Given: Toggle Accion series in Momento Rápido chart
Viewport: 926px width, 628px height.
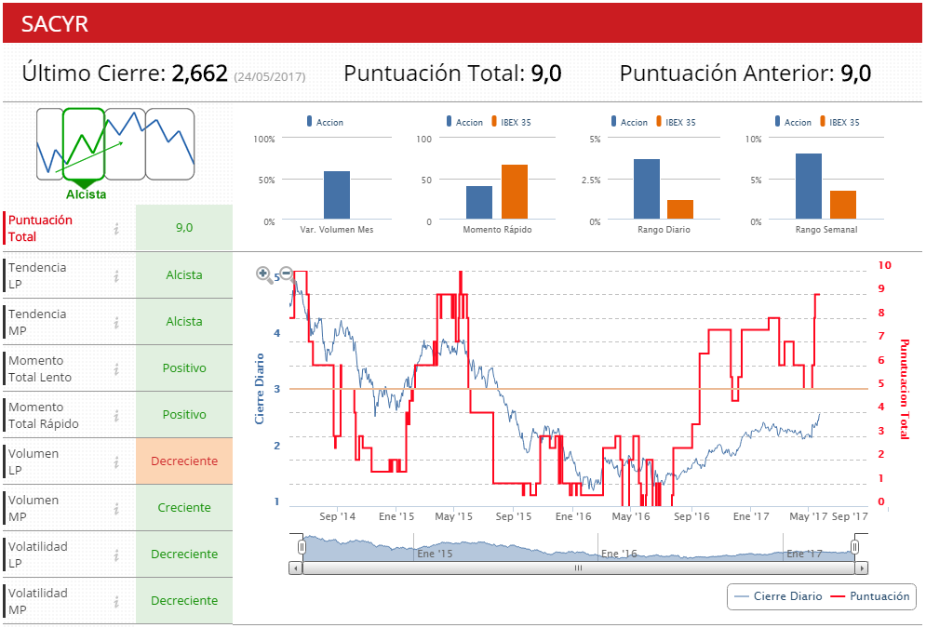Looking at the screenshot, I should [x=464, y=122].
